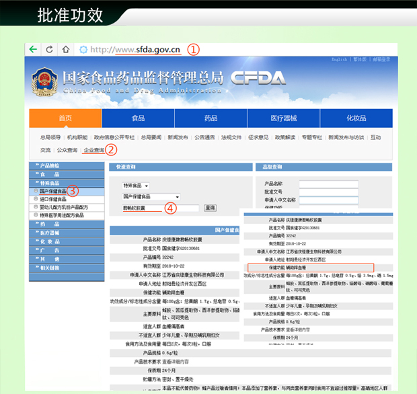Open 邮箱登录 link
417x394 pixels.
pos(381,59)
